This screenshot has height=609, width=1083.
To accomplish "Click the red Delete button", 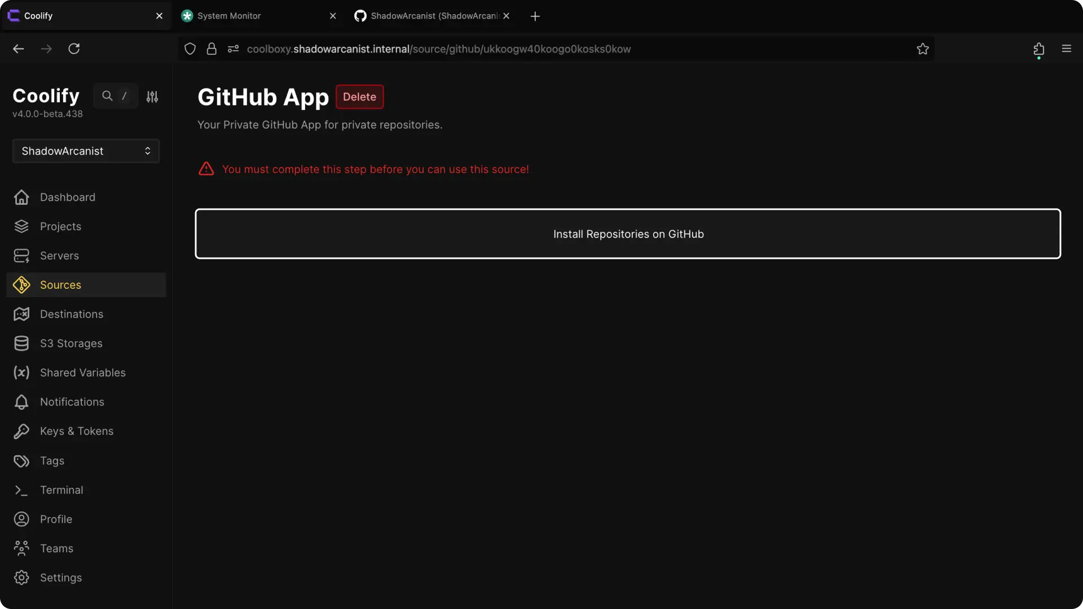I will (x=359, y=96).
